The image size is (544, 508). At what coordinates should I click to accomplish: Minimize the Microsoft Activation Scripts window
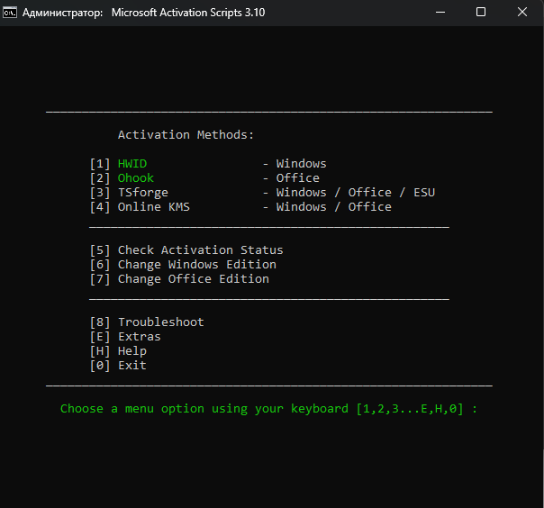[440, 13]
